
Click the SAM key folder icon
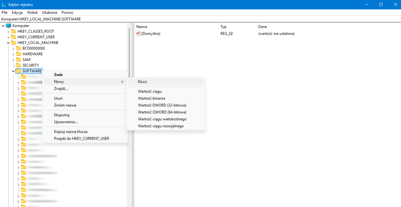pyautogui.click(x=18, y=60)
